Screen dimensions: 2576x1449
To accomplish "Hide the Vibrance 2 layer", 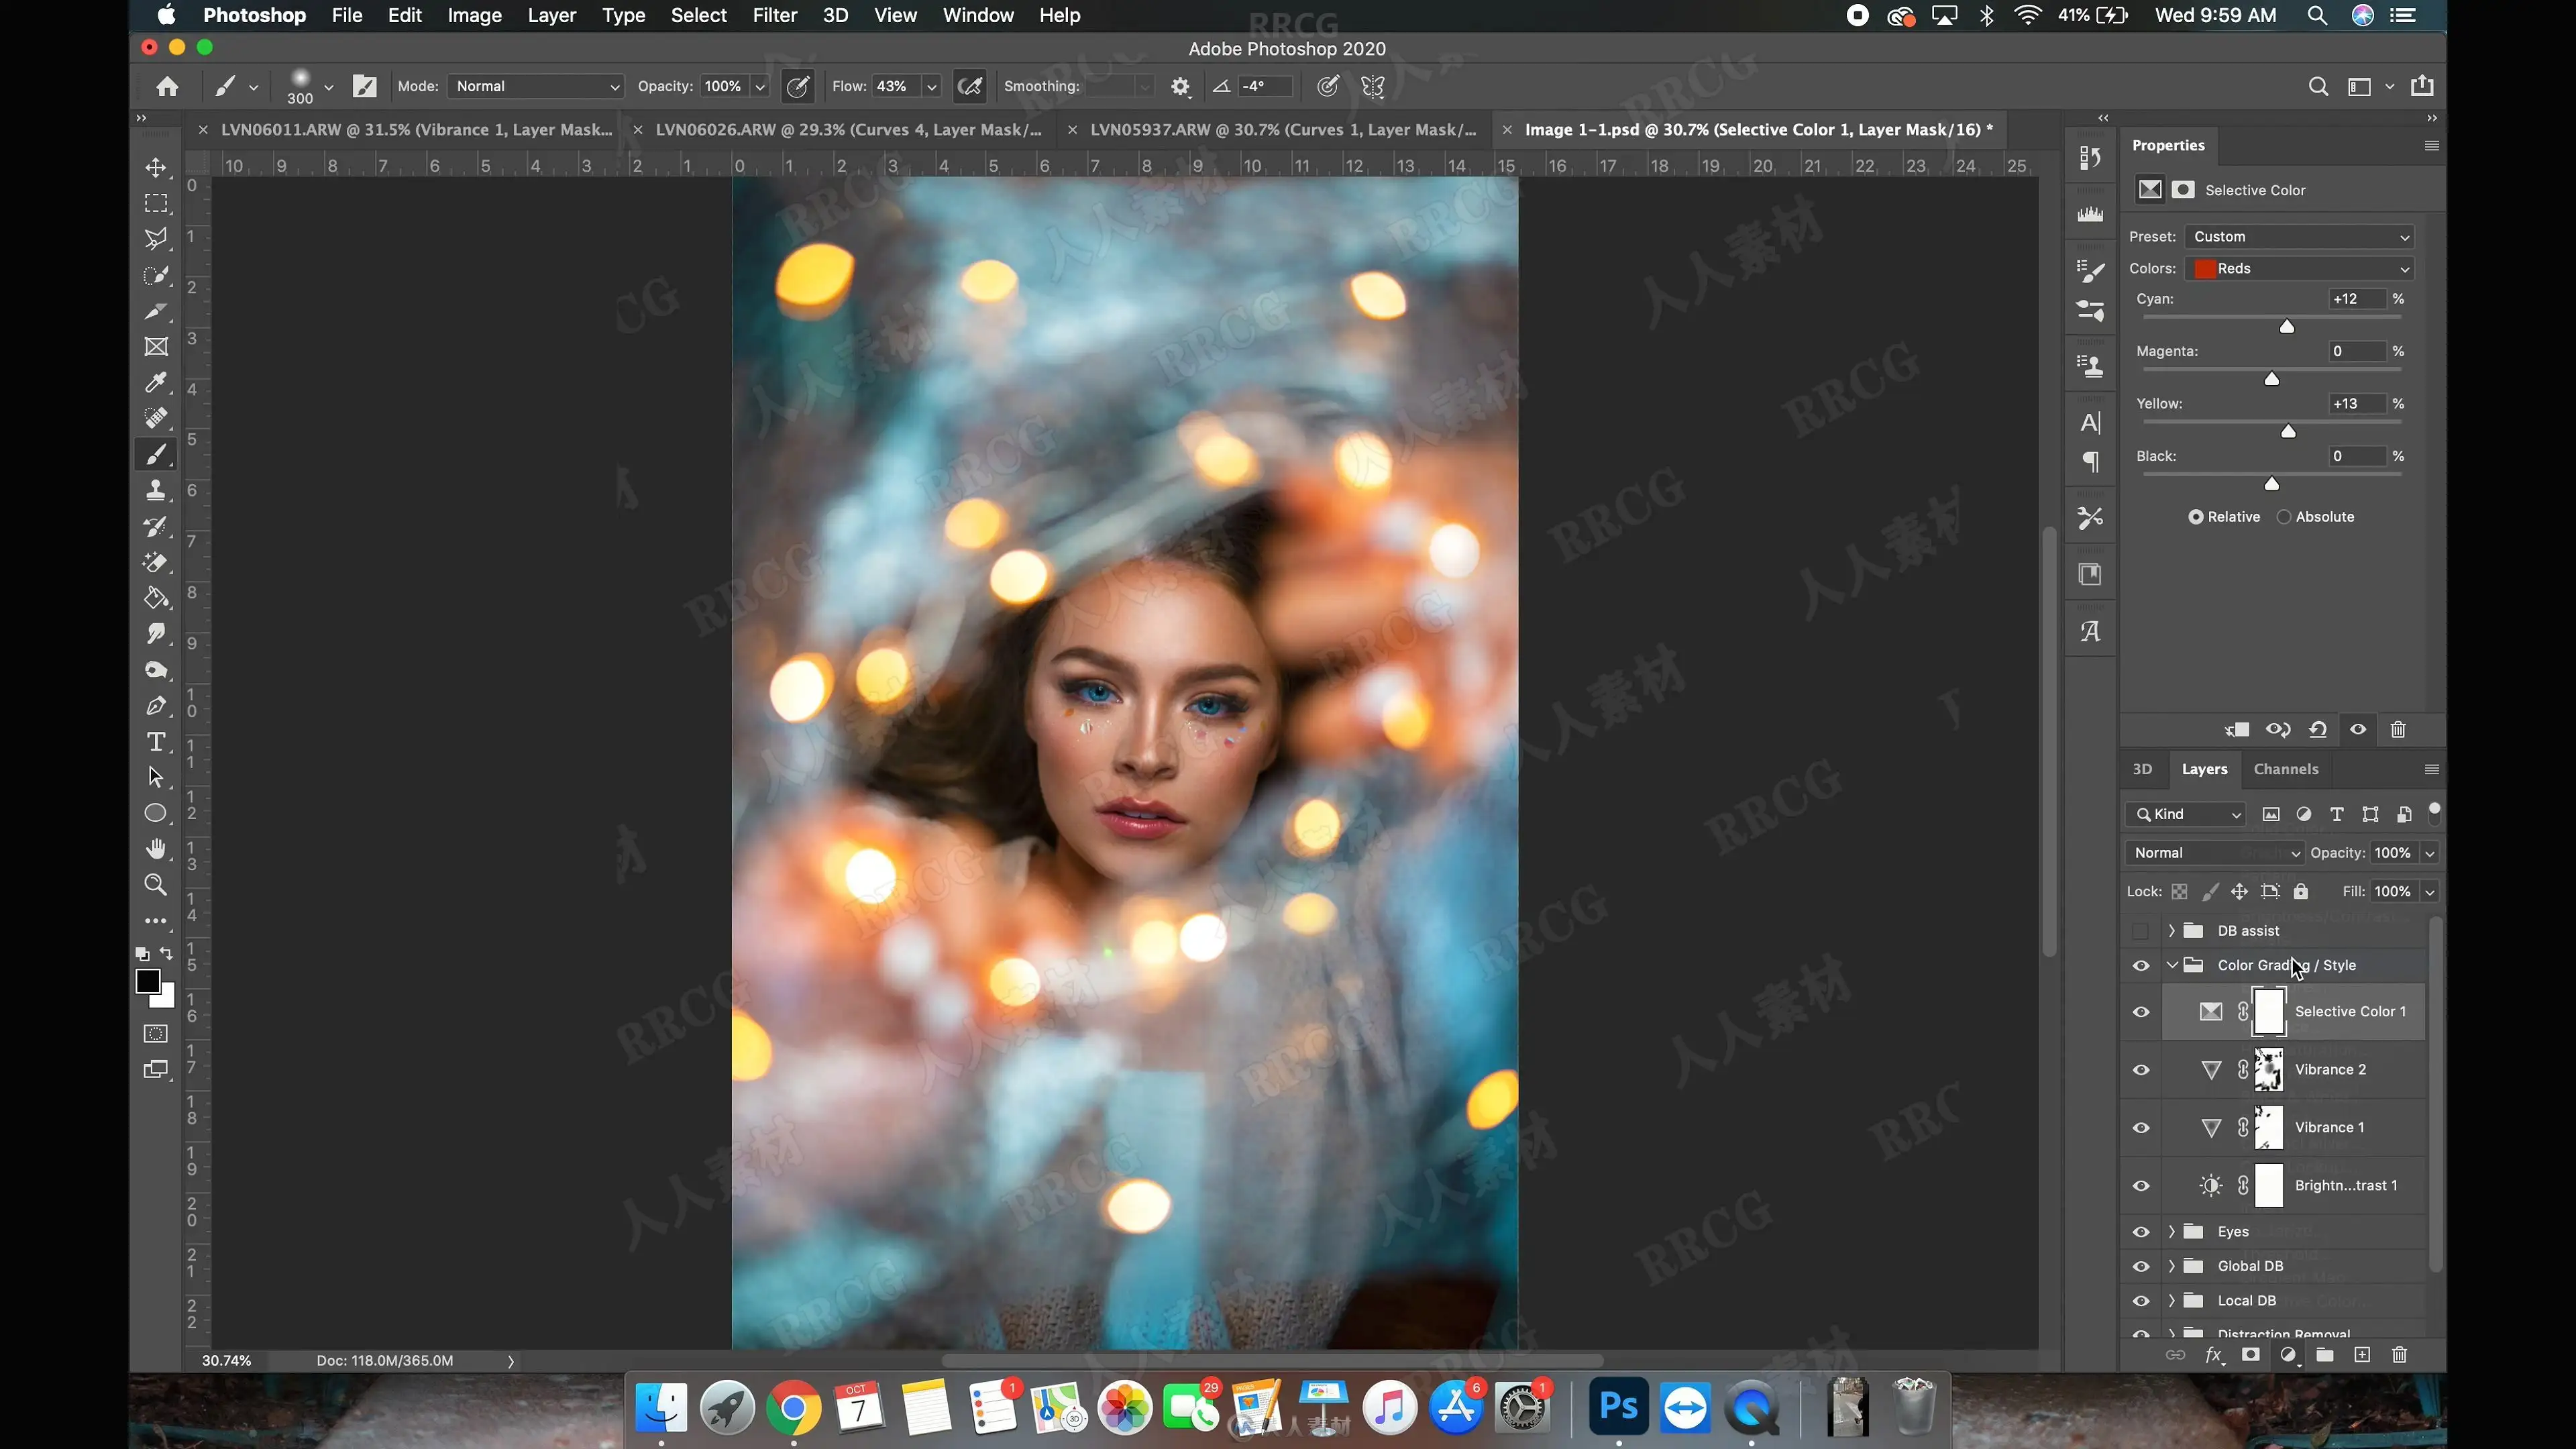I will (2141, 1070).
